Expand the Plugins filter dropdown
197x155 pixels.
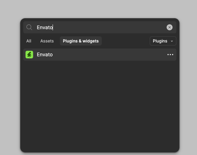click(163, 41)
